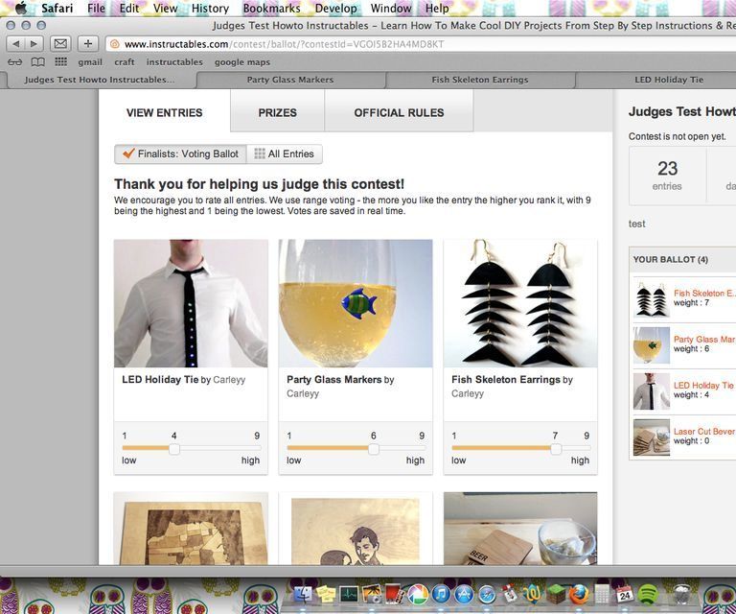Open iPhoto from the dock
Viewport: 736px width, 614px height.
(371, 595)
